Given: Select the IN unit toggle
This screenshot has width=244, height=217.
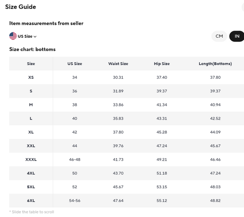Looking at the screenshot, I should (x=237, y=36).
